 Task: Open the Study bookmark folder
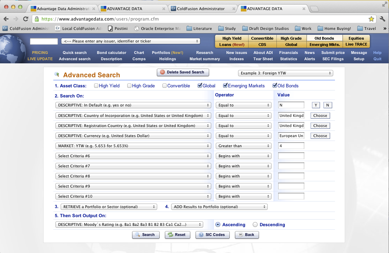227,29
